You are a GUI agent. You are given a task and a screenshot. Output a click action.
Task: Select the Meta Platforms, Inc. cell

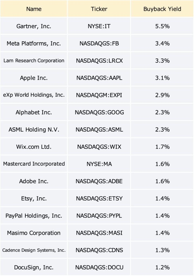coord(34,43)
